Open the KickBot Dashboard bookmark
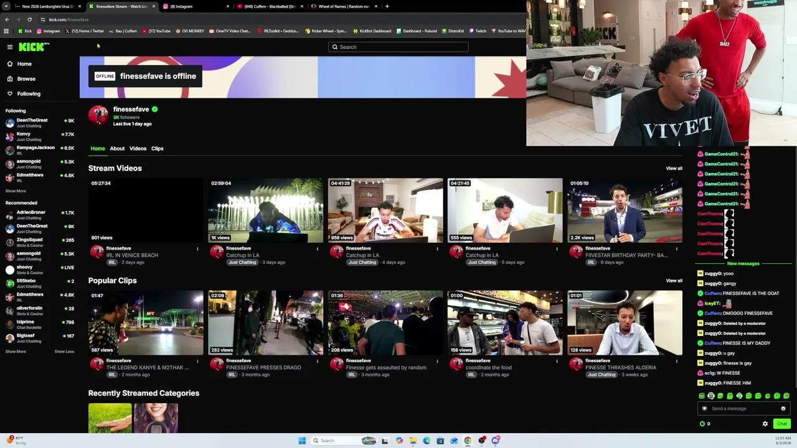Screen dimensions: 797x448 pos(372,31)
